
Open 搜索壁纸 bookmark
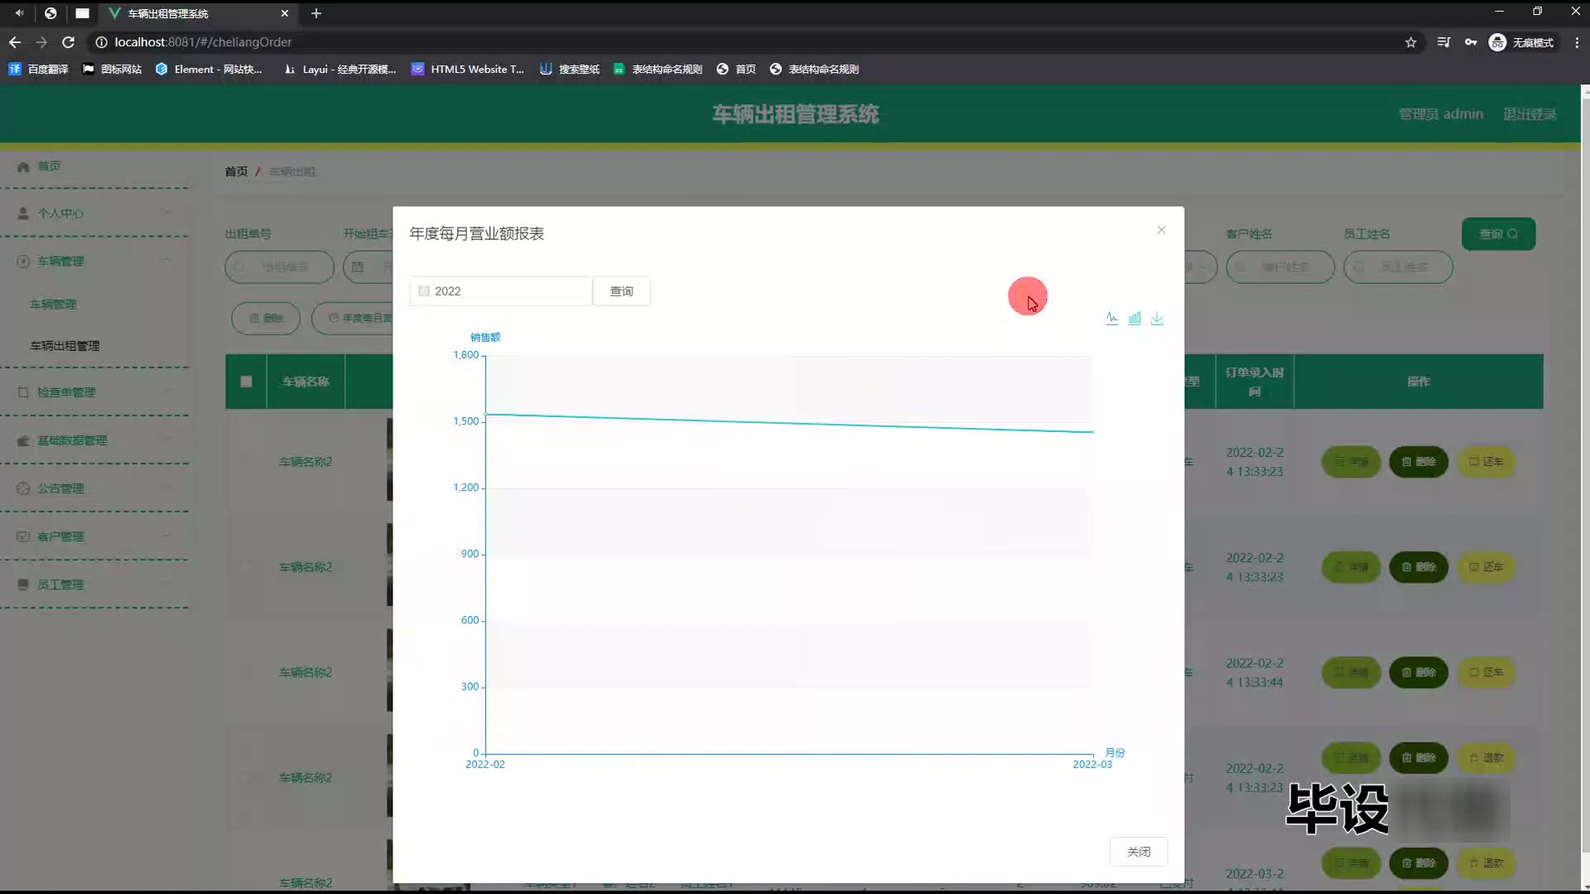[x=570, y=70]
